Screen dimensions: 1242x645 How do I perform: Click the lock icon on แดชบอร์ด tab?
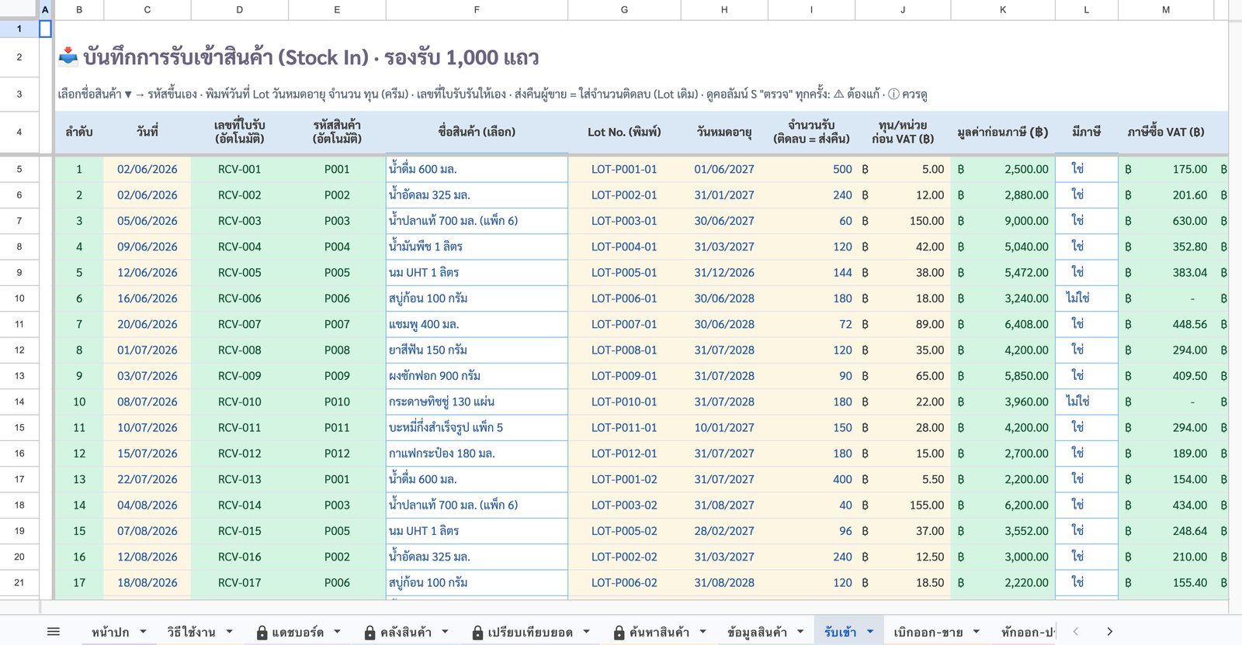tap(262, 633)
